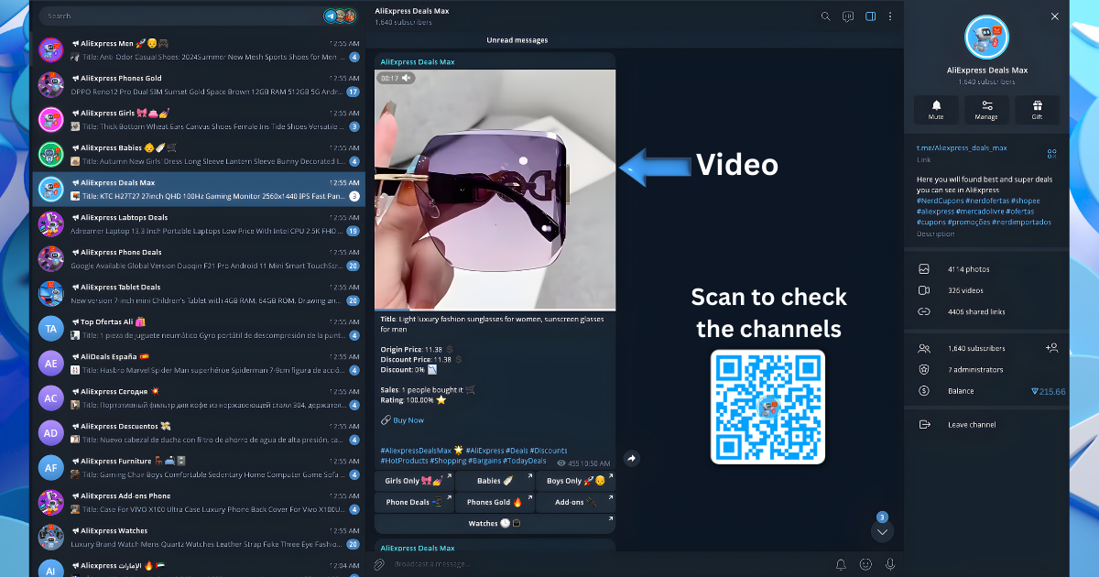Open the three-dot more options menu
Viewport: 1099px width, 577px height.
(x=890, y=16)
